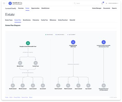Select Douglas Leonard Revocable Trust green icon
The image size is (122, 102).
tap(28, 43)
